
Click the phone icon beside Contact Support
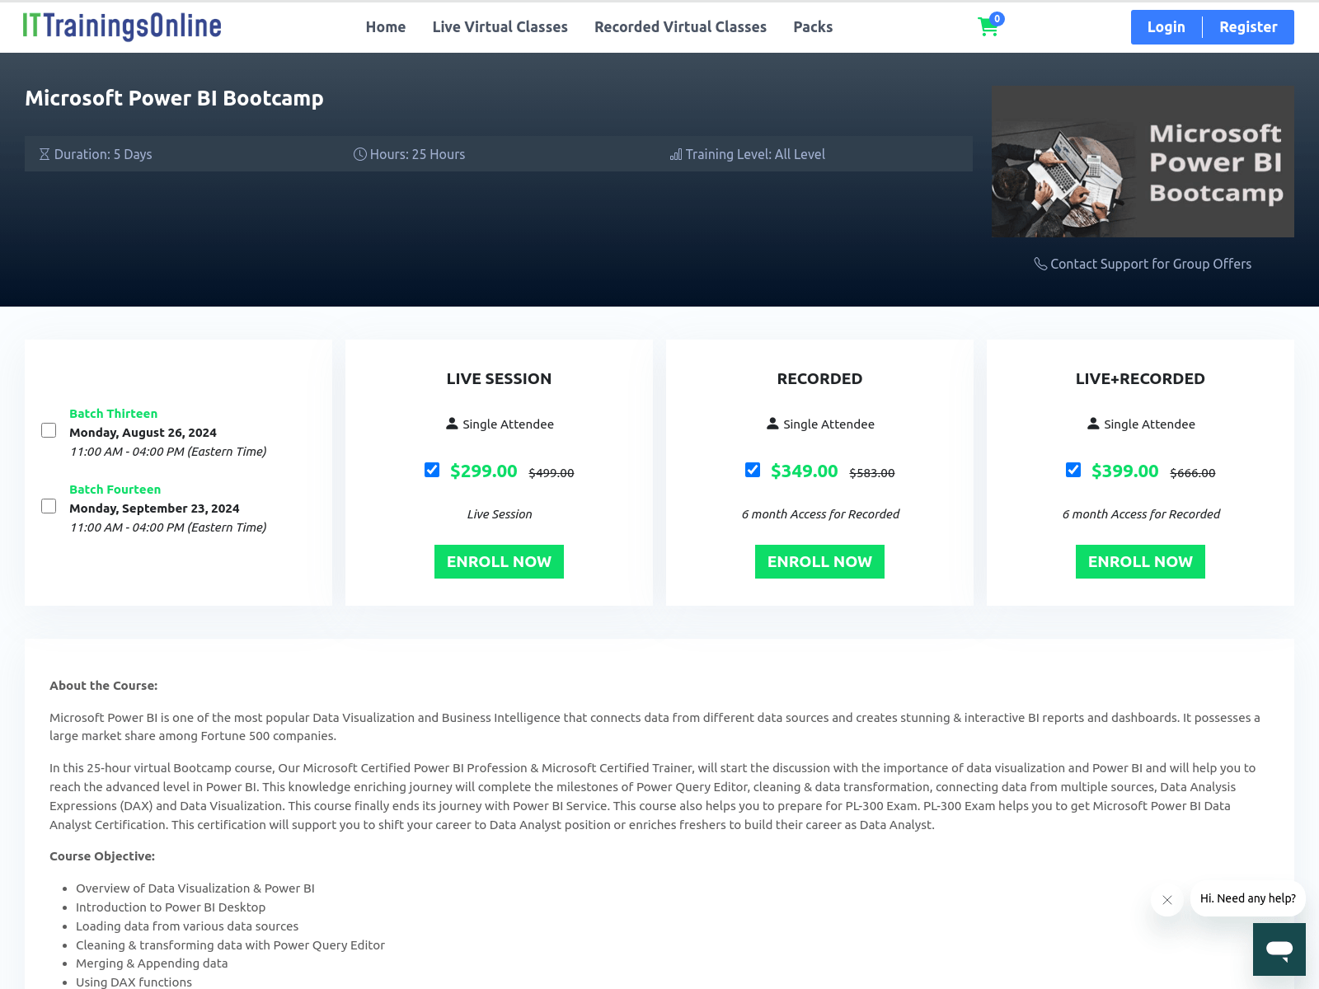pyautogui.click(x=1040, y=264)
